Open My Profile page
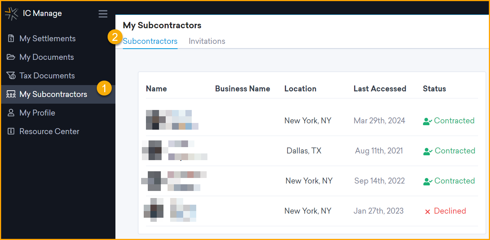Image resolution: width=490 pixels, height=240 pixels. pyautogui.click(x=58, y=113)
